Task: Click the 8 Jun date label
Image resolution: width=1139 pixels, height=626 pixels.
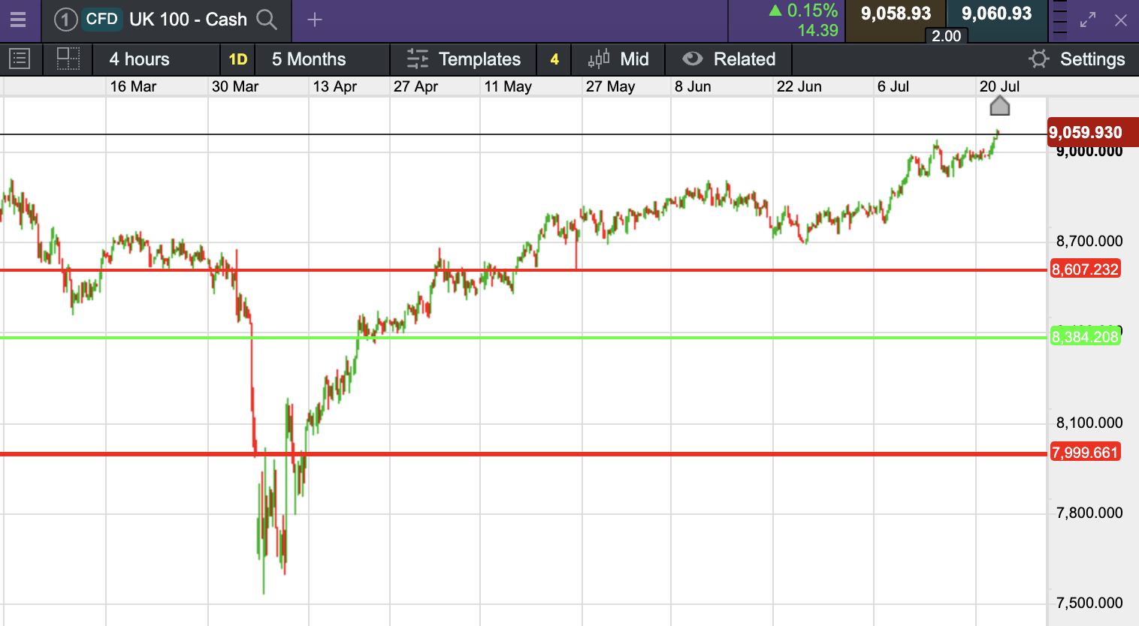Action: 693,86
